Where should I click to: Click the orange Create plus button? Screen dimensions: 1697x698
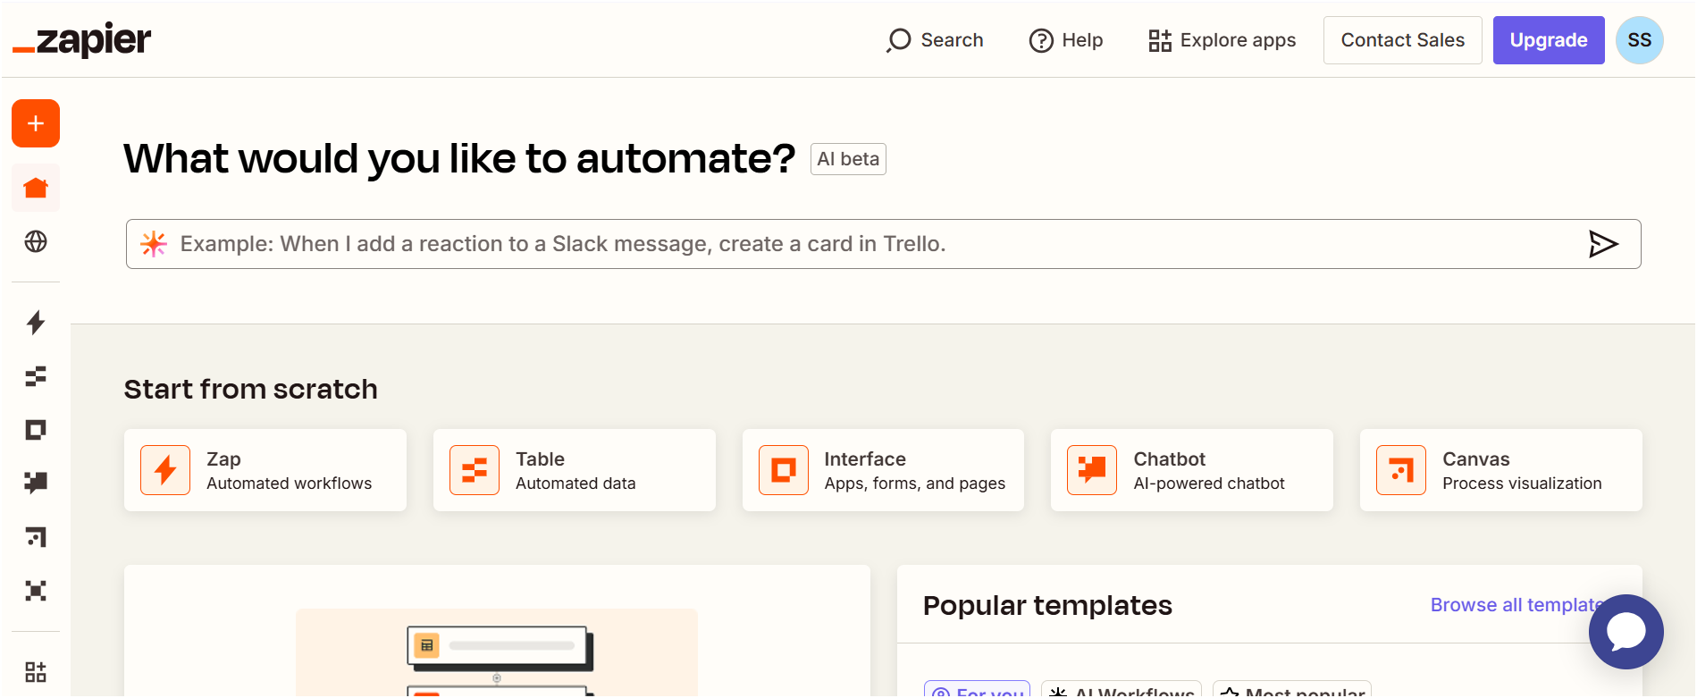click(x=36, y=123)
